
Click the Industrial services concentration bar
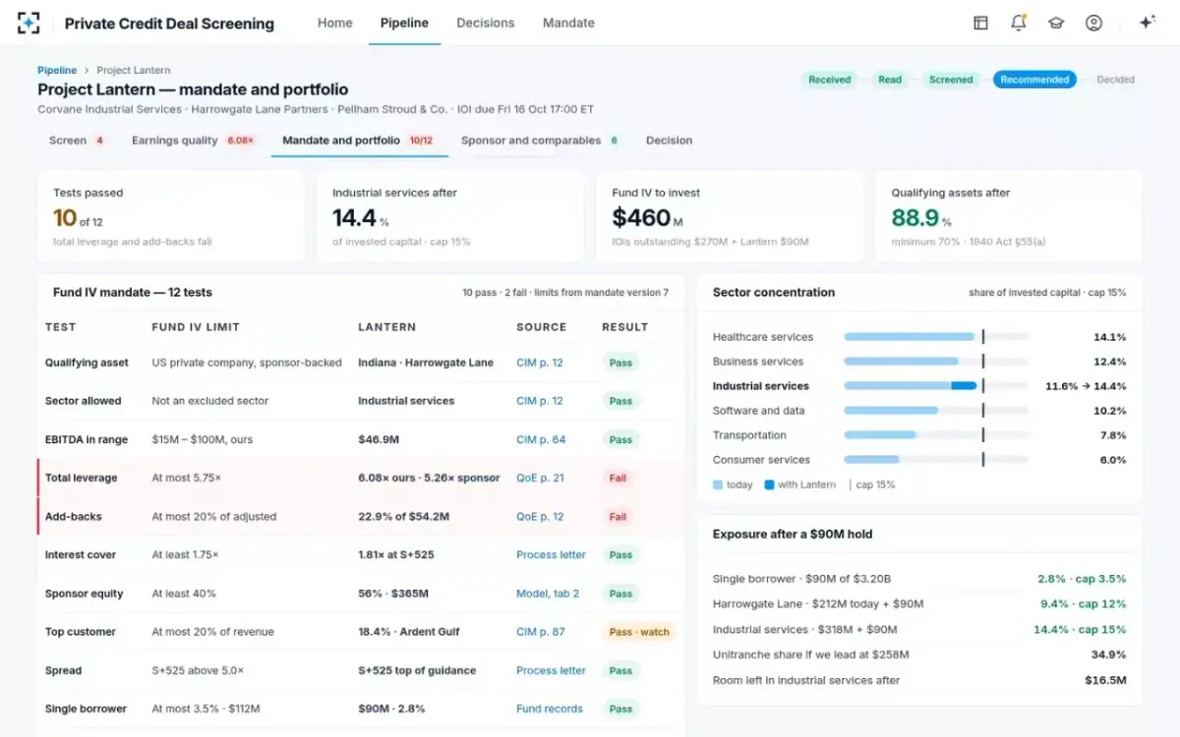pyautogui.click(x=936, y=386)
